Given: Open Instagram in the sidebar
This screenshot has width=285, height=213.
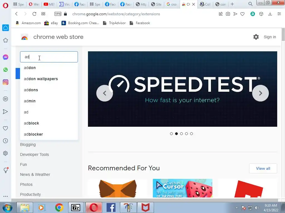Looking at the screenshot, I should [6, 82].
